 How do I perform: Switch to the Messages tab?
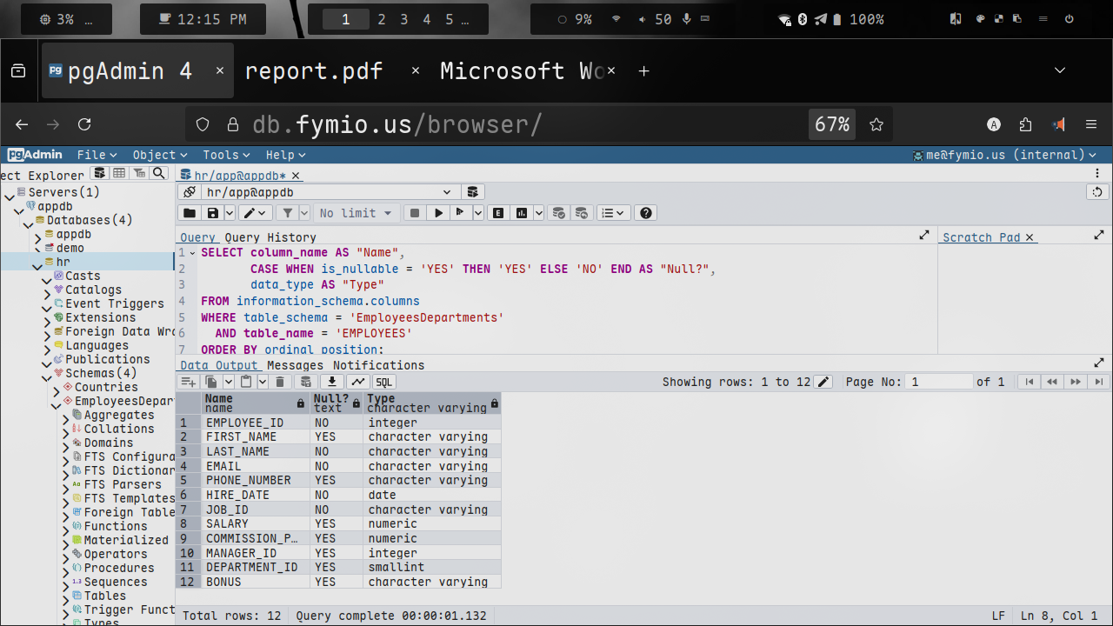pyautogui.click(x=295, y=365)
